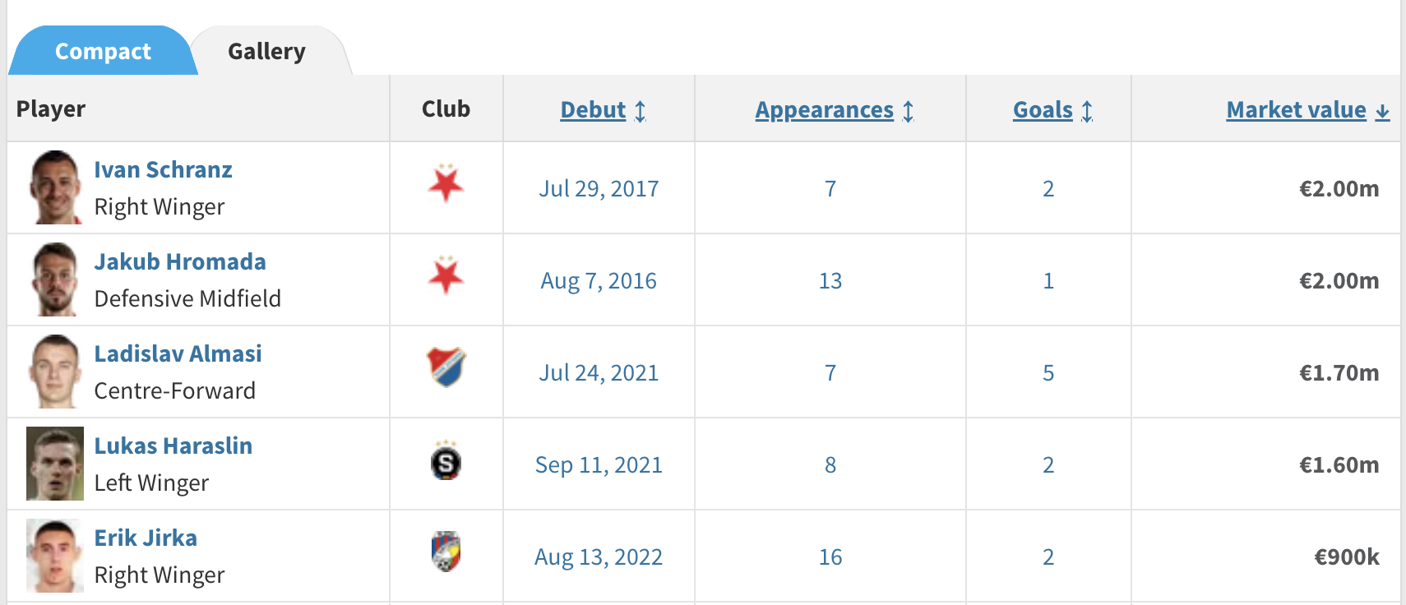
Task: Open Banik Ostrava club crest for Ladislav Almasi
Action: 446,367
